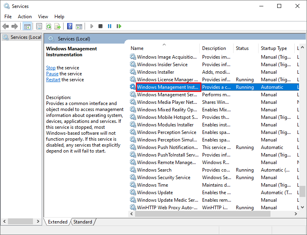The width and height of the screenshot is (307, 235).
Task: Open the Properties toolbar icon
Action: 39,26
